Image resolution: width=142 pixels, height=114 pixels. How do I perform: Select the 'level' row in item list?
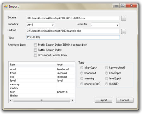pos(42,81)
